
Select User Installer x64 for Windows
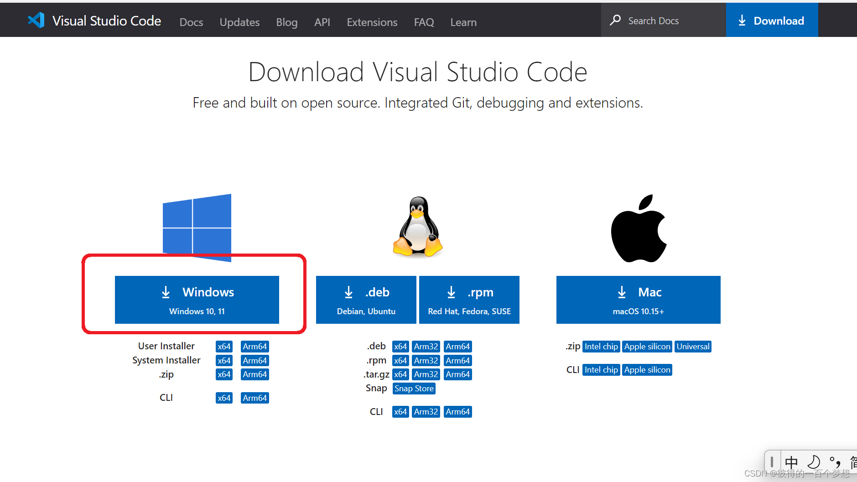(x=224, y=347)
